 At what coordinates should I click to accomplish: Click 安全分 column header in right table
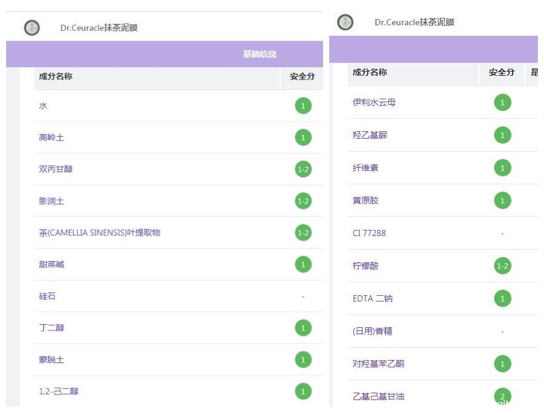501,72
